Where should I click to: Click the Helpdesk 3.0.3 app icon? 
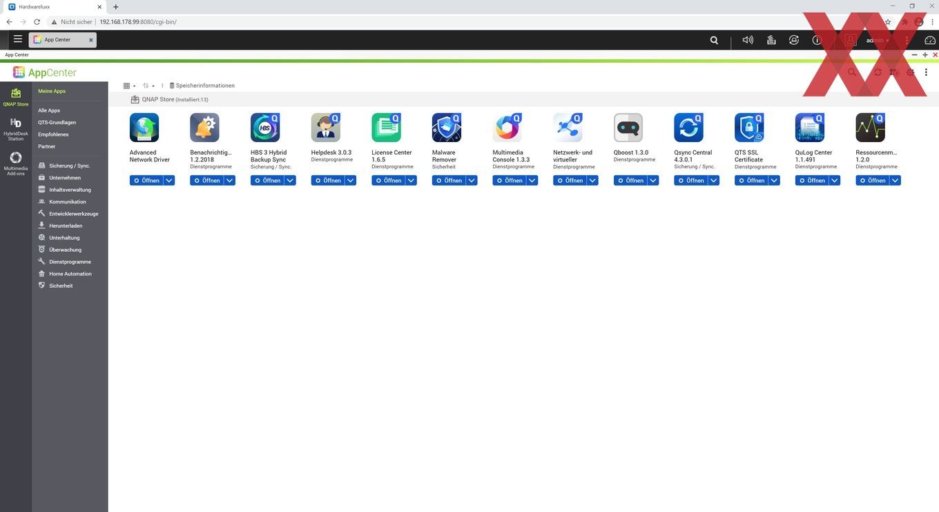point(326,128)
